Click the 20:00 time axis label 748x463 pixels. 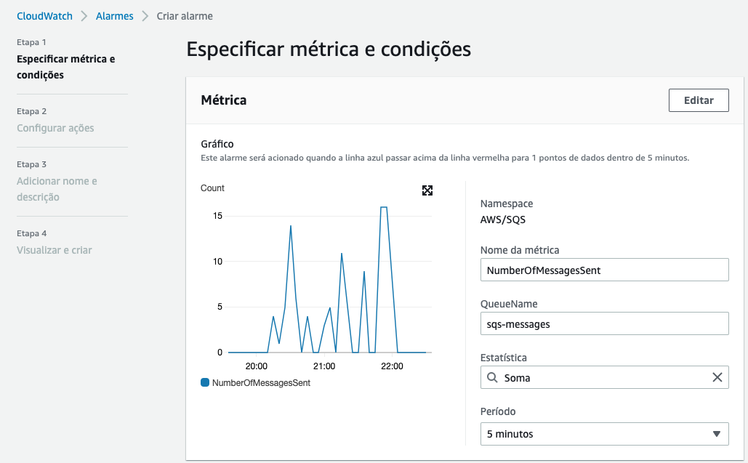coord(256,366)
